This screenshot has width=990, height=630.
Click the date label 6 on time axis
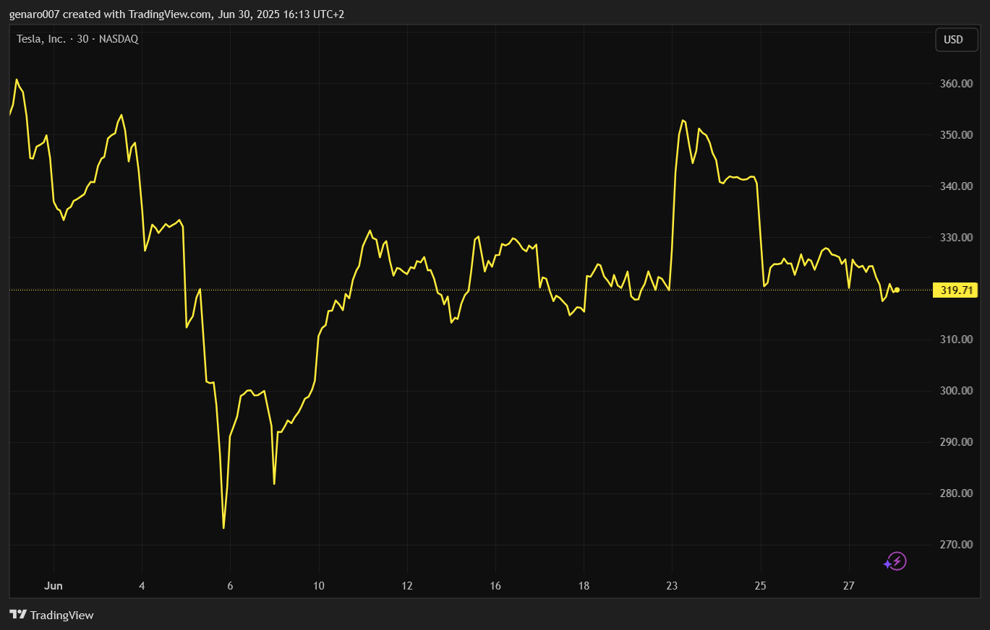click(x=230, y=585)
